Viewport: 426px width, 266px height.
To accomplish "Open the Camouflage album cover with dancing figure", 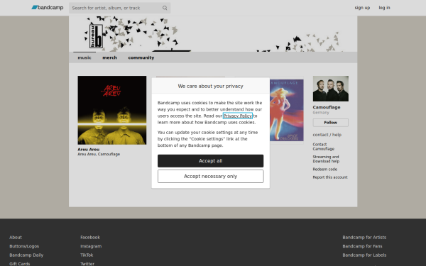I will (287, 110).
